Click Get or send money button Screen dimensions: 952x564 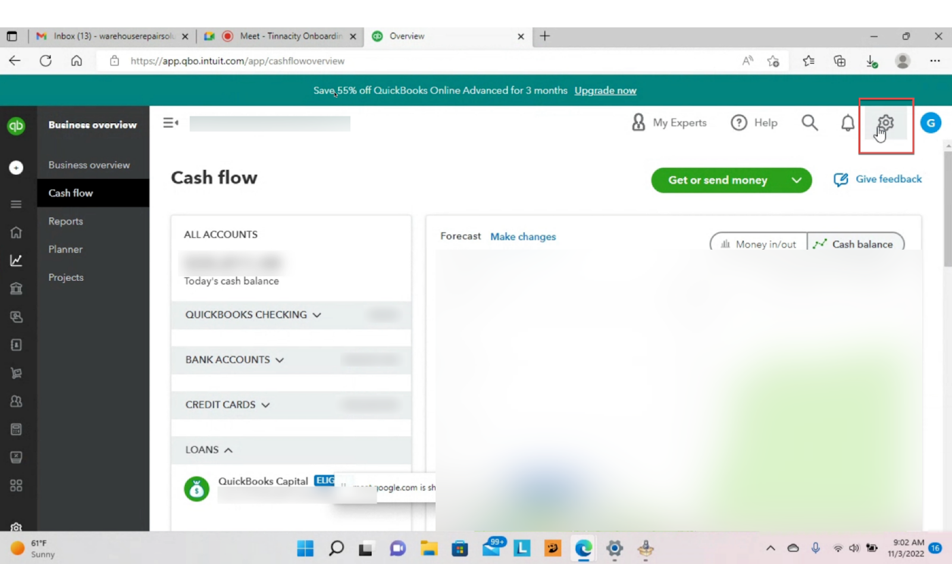click(718, 180)
